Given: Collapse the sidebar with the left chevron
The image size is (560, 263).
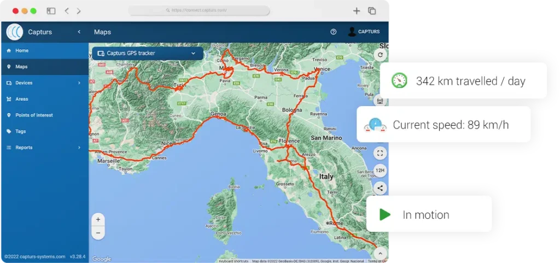Looking at the screenshot, I should tap(79, 32).
